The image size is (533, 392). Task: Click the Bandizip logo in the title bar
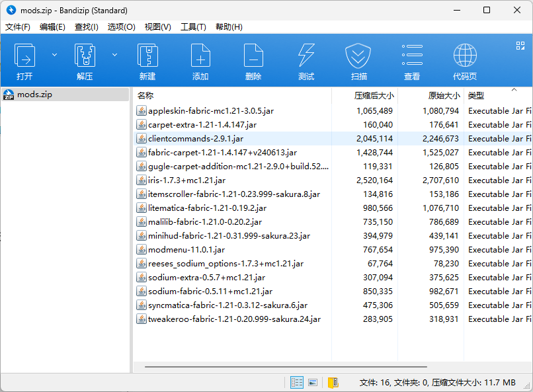(x=11, y=10)
